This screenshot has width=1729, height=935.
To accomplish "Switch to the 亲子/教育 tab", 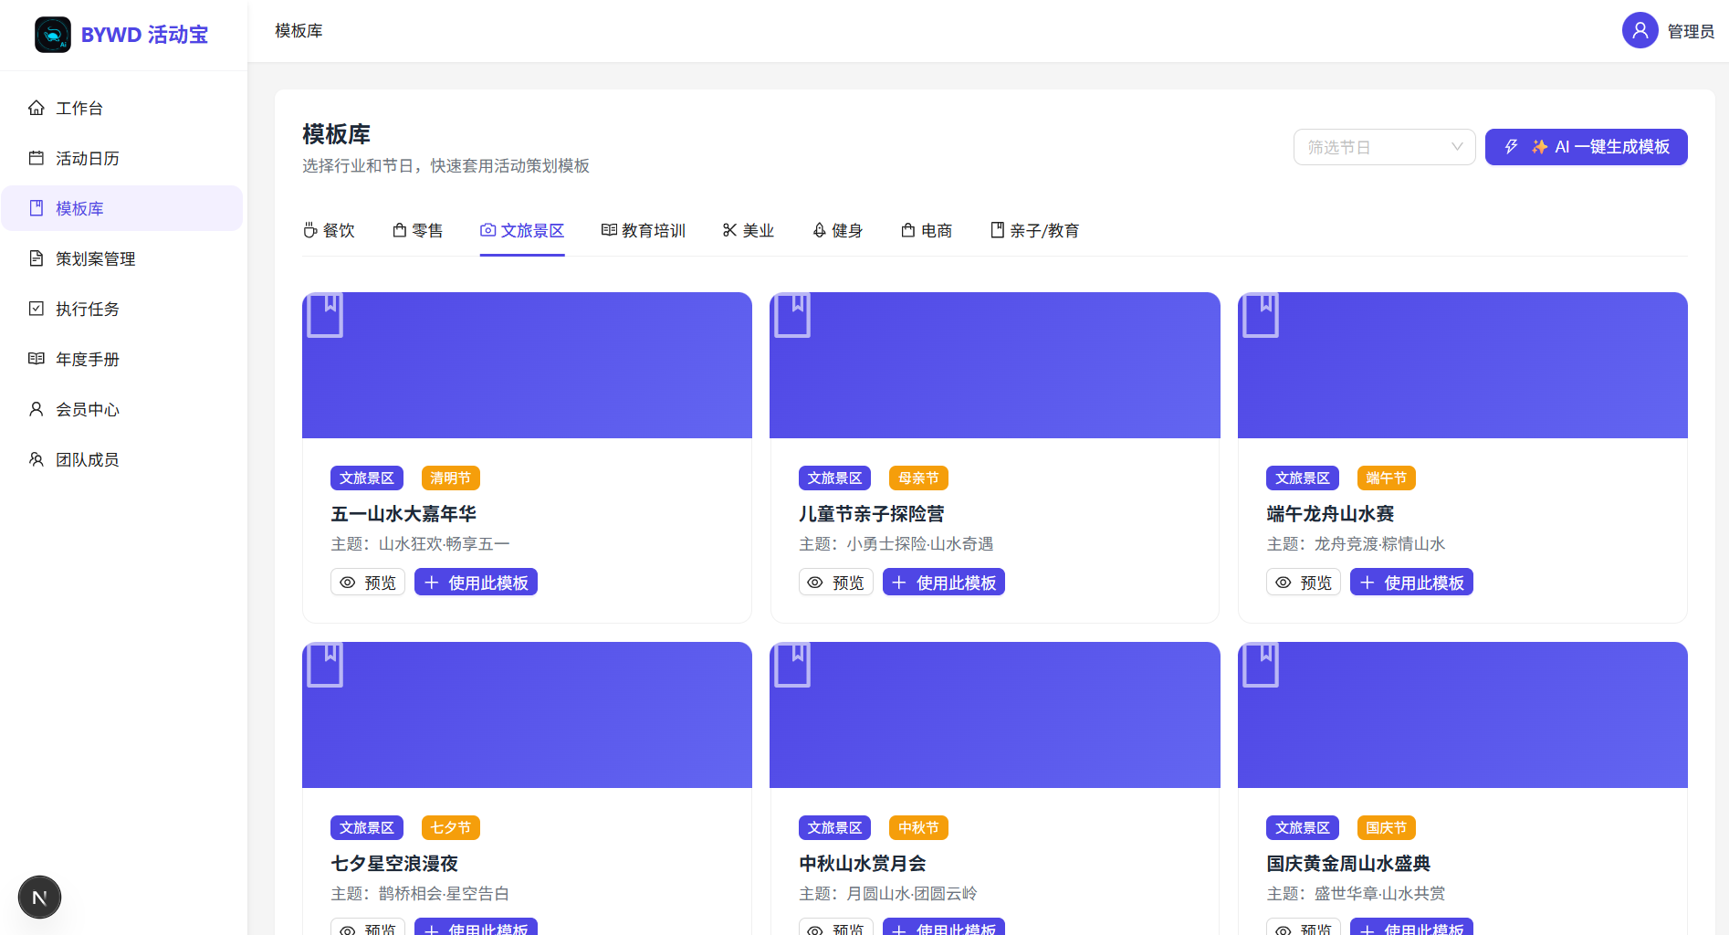I will pos(1034,230).
